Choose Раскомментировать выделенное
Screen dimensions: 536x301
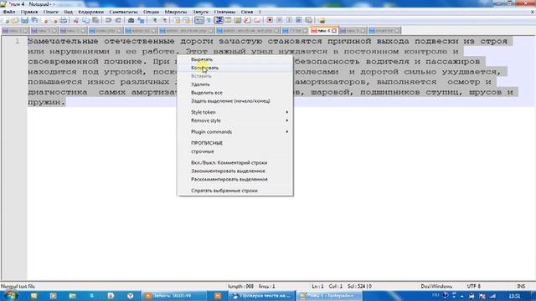235,180
